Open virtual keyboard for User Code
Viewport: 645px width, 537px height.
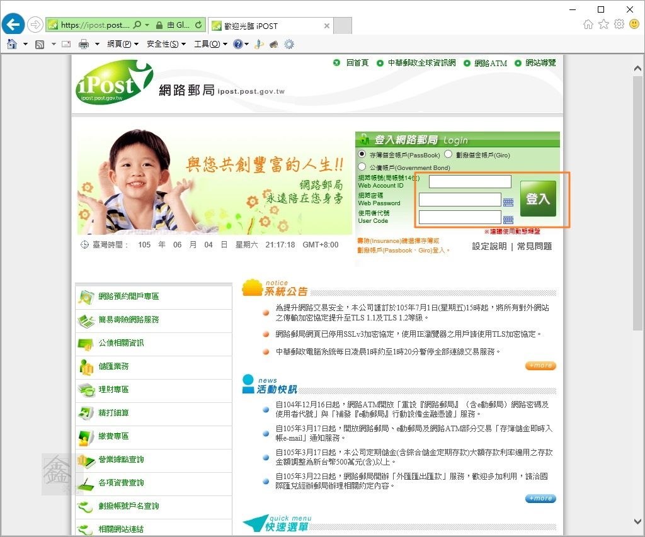coord(508,220)
